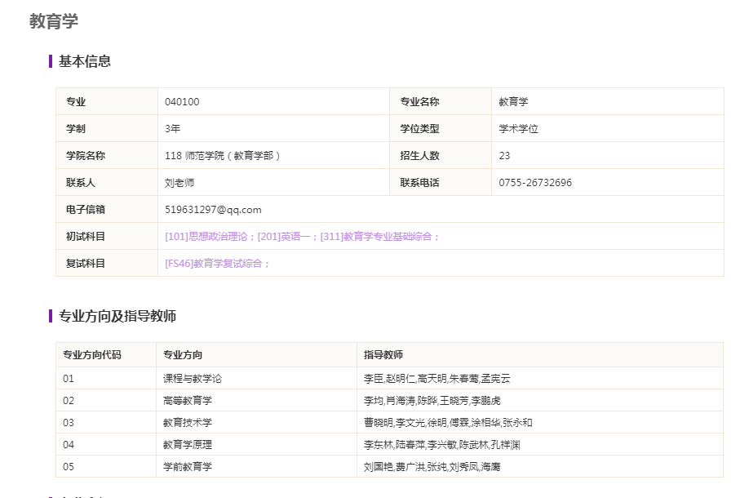Select the 学术学位 degree type value
Viewport: 749px width, 498px height.
click(x=518, y=128)
